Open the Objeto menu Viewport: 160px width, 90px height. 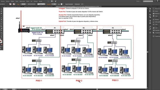click(12, 1)
